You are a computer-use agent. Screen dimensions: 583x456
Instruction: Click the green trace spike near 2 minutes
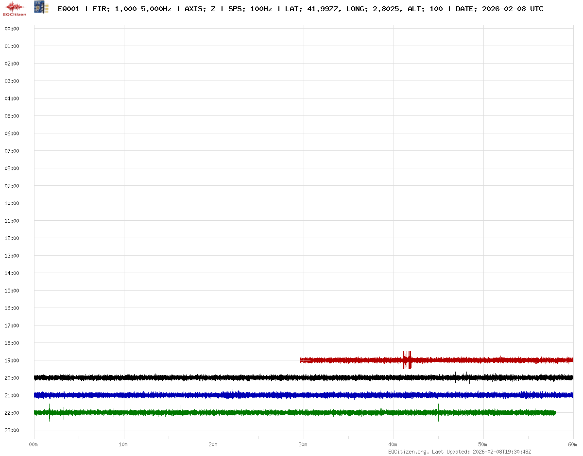[50, 412]
